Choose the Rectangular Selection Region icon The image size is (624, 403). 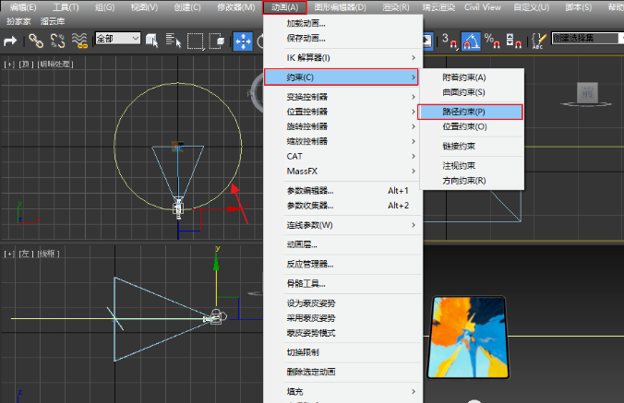coord(196,40)
